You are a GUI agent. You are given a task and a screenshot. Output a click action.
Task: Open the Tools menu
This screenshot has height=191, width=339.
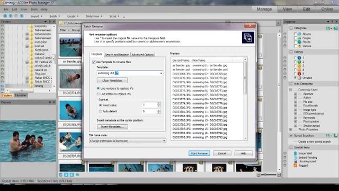tap(34, 10)
